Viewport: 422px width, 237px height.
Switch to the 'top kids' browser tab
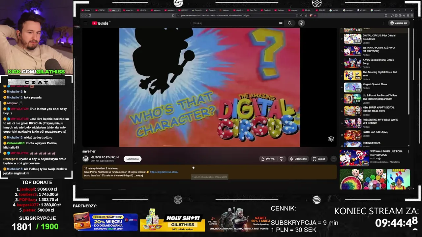click(x=334, y=10)
